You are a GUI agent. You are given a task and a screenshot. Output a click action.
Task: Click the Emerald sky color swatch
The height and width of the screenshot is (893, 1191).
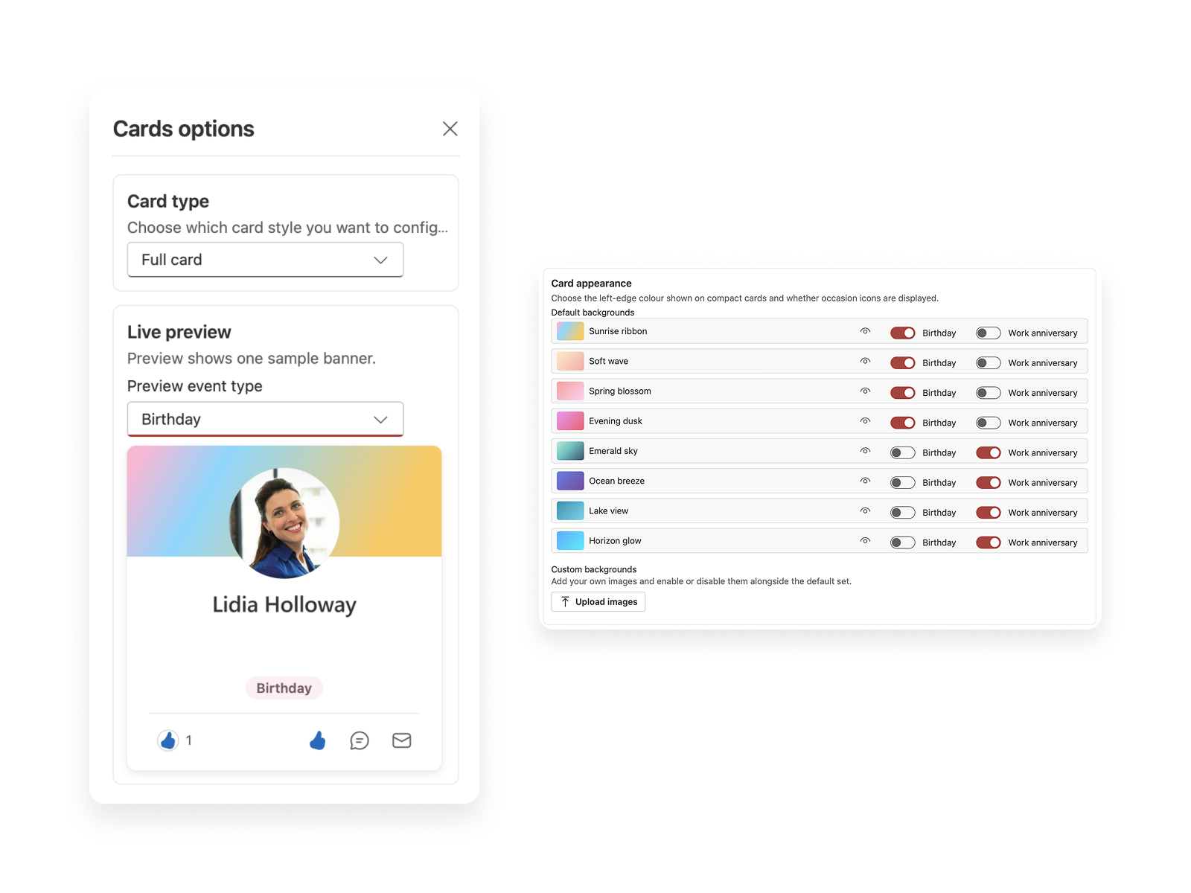[570, 451]
